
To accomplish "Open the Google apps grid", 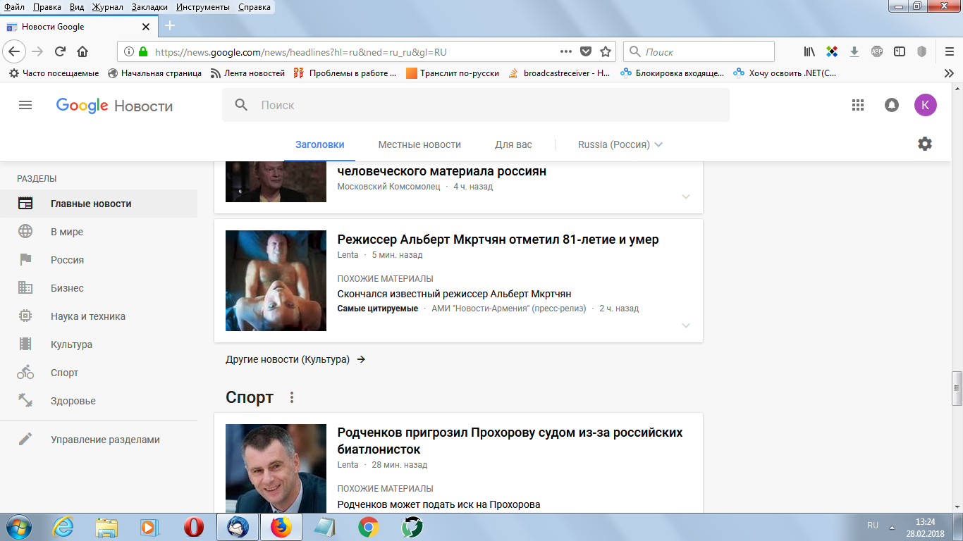I will (x=858, y=105).
